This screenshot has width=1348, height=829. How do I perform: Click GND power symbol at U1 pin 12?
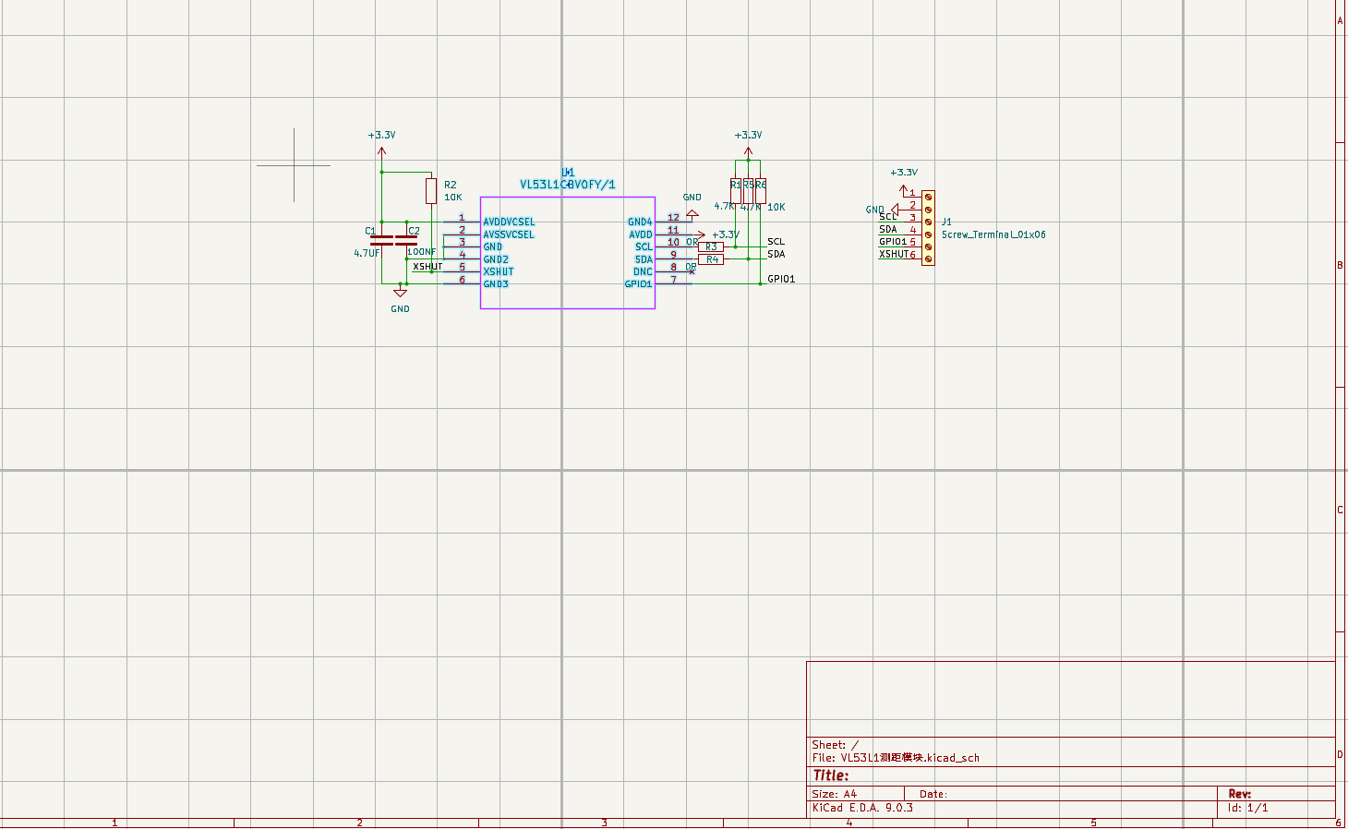click(692, 213)
